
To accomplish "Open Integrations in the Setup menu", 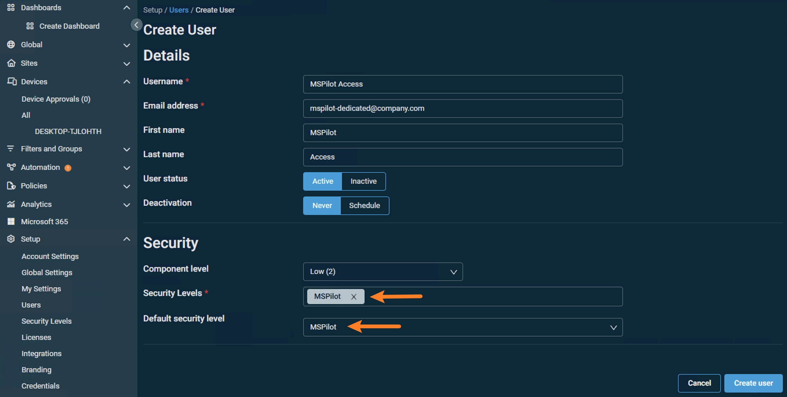I will click(x=41, y=353).
